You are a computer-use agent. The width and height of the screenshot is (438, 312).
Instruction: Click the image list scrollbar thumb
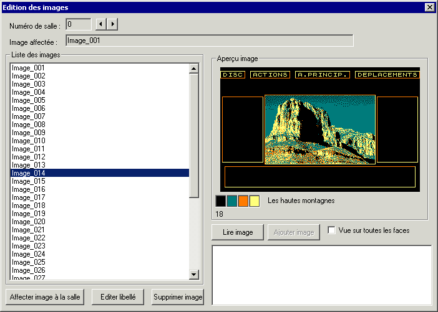coord(194,136)
